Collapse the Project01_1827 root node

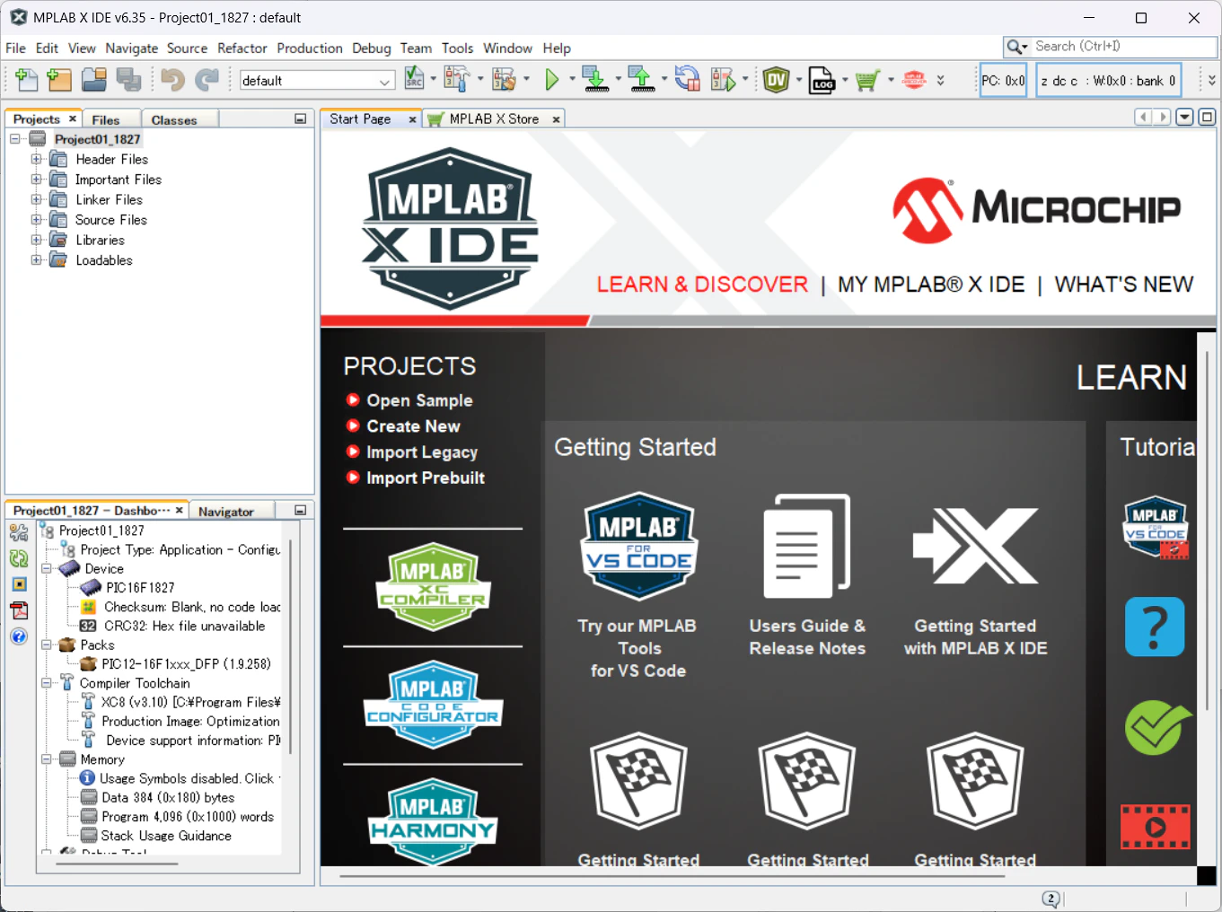15,139
